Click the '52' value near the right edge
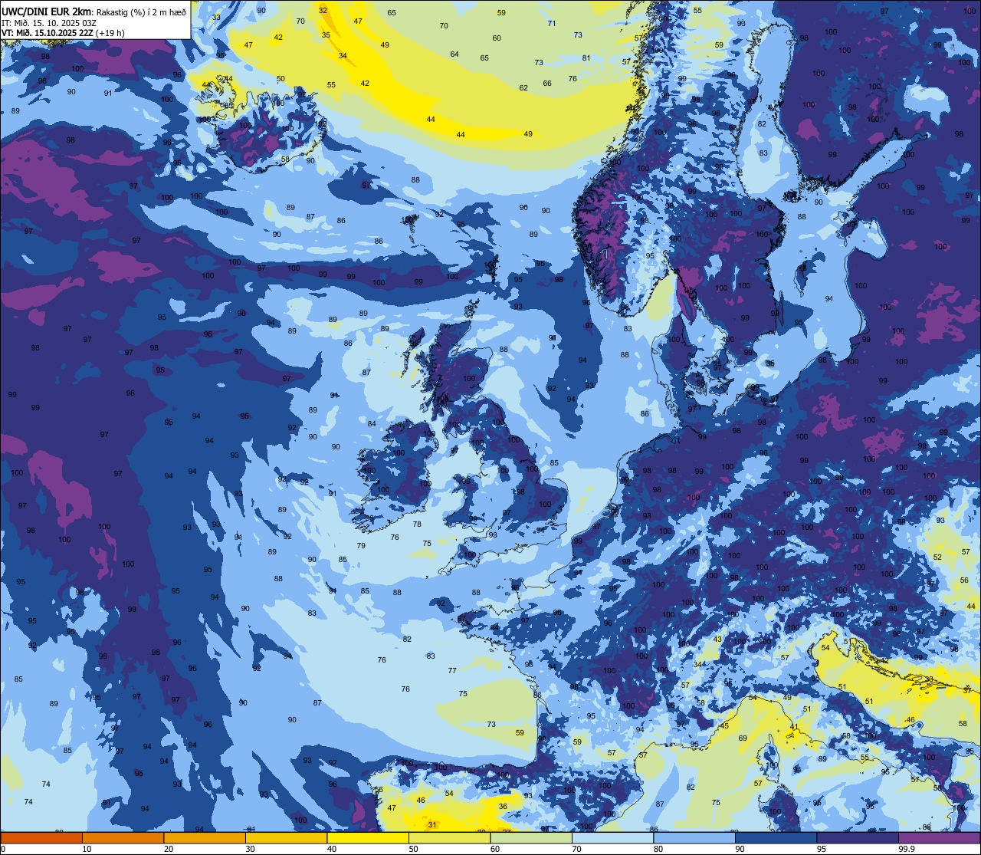The height and width of the screenshot is (855, 981). point(937,557)
